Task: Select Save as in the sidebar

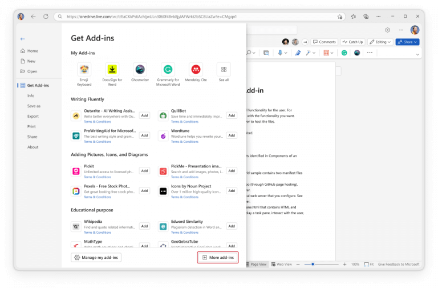Action: [x=34, y=106]
